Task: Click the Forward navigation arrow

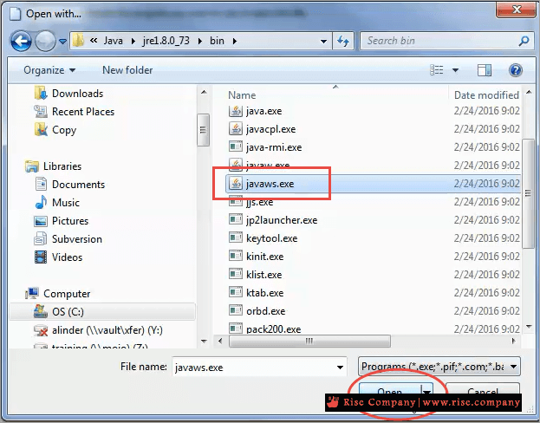Action: 45,41
